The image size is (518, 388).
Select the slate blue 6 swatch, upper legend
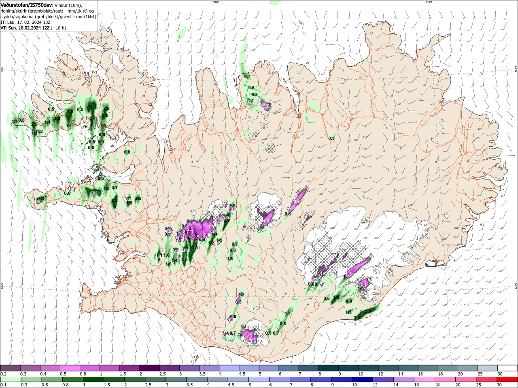[289, 368]
